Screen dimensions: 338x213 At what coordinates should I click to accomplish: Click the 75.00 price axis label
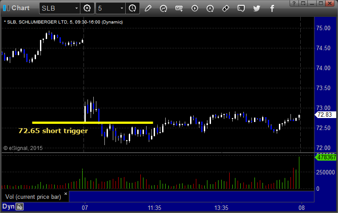pos(323,28)
